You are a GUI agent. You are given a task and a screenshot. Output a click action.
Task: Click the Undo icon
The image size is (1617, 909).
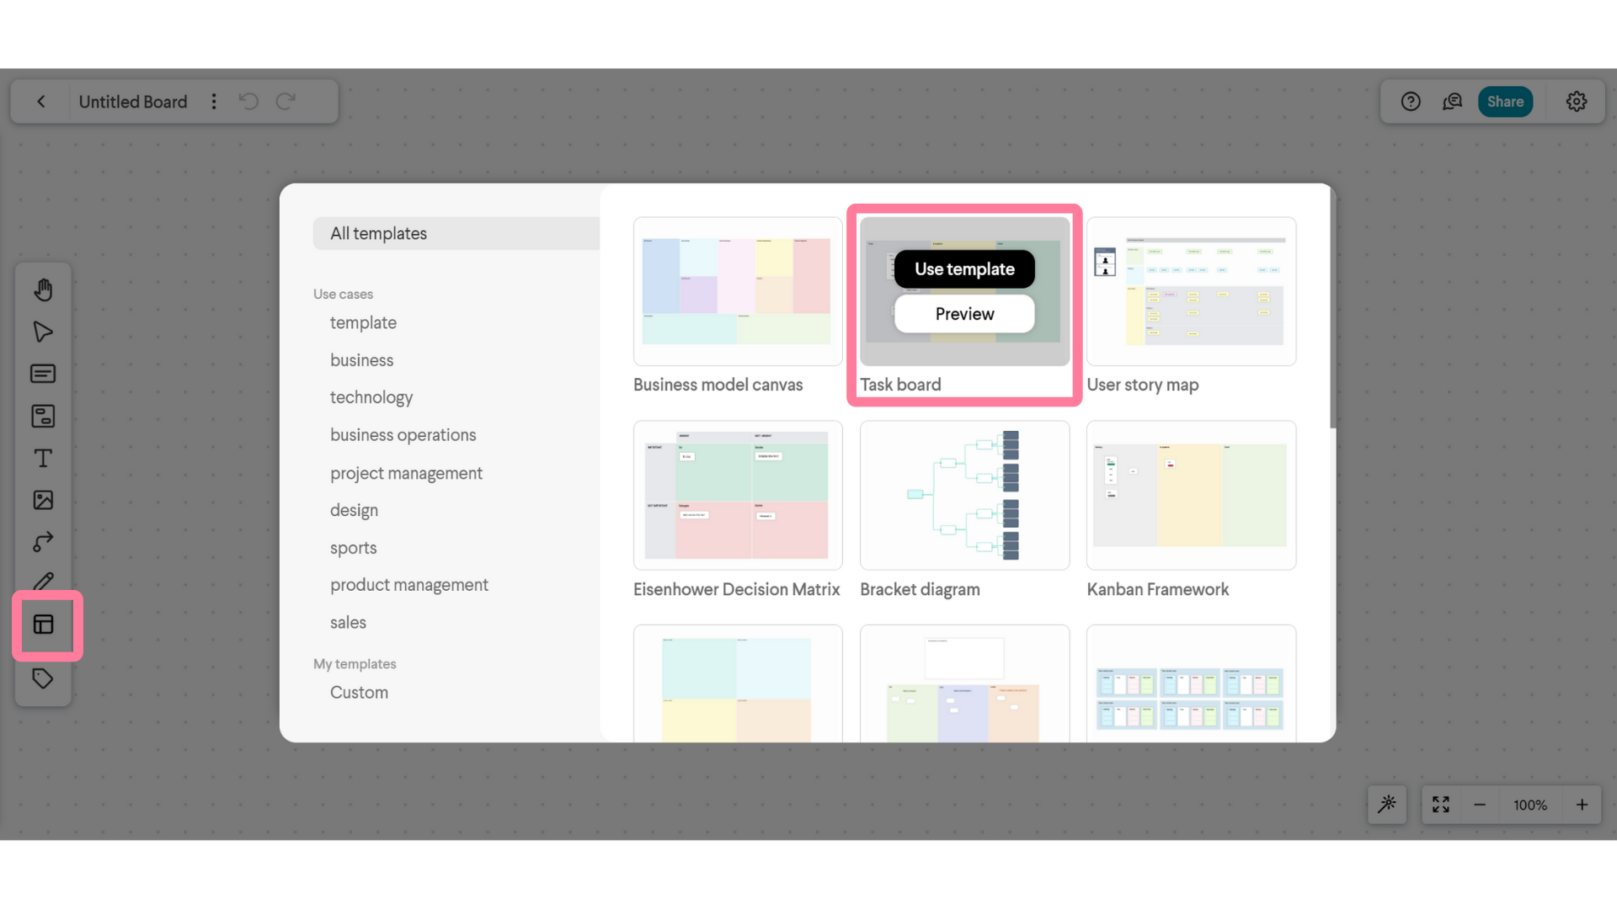tap(248, 102)
